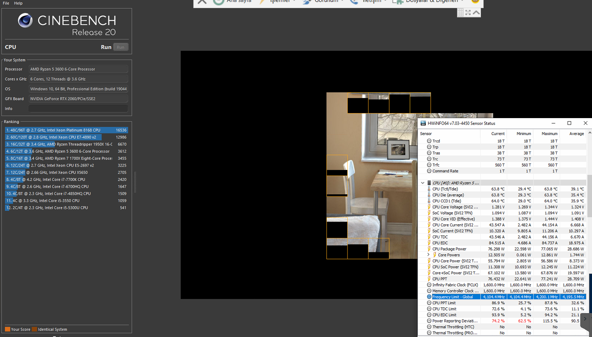Click lightning icon beside CPU EDC
This screenshot has width=592, height=337.
click(429, 243)
